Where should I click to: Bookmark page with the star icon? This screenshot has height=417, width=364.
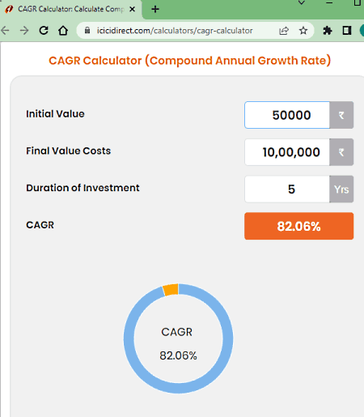click(303, 31)
